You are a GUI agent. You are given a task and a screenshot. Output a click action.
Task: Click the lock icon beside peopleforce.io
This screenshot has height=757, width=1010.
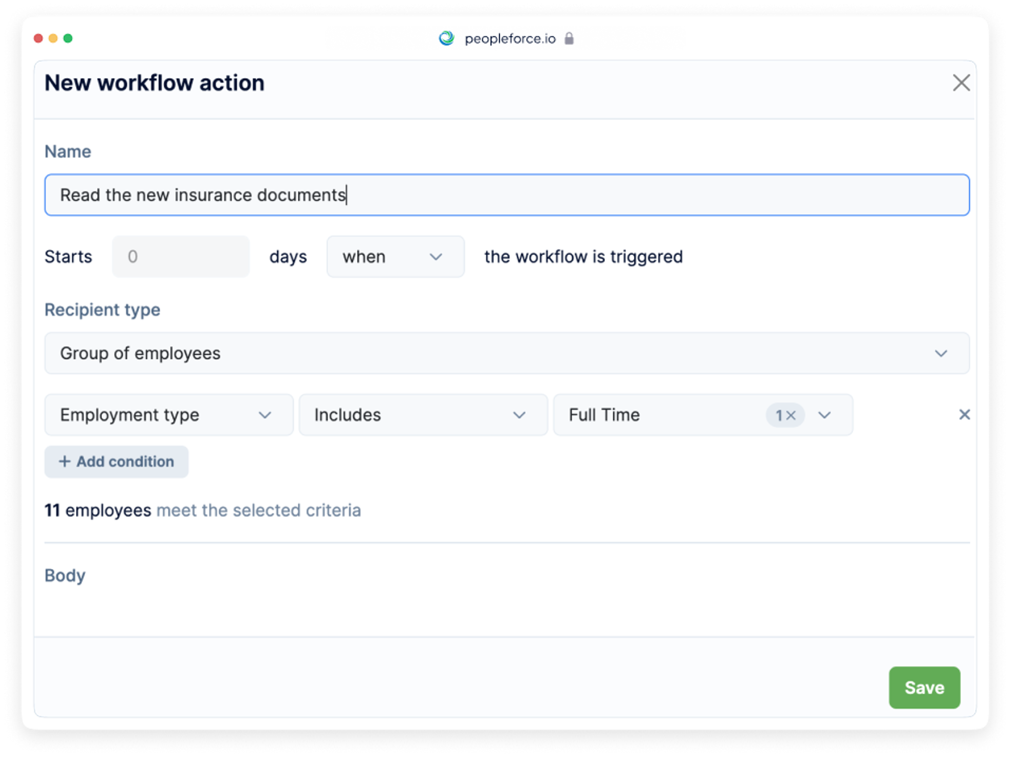569,38
